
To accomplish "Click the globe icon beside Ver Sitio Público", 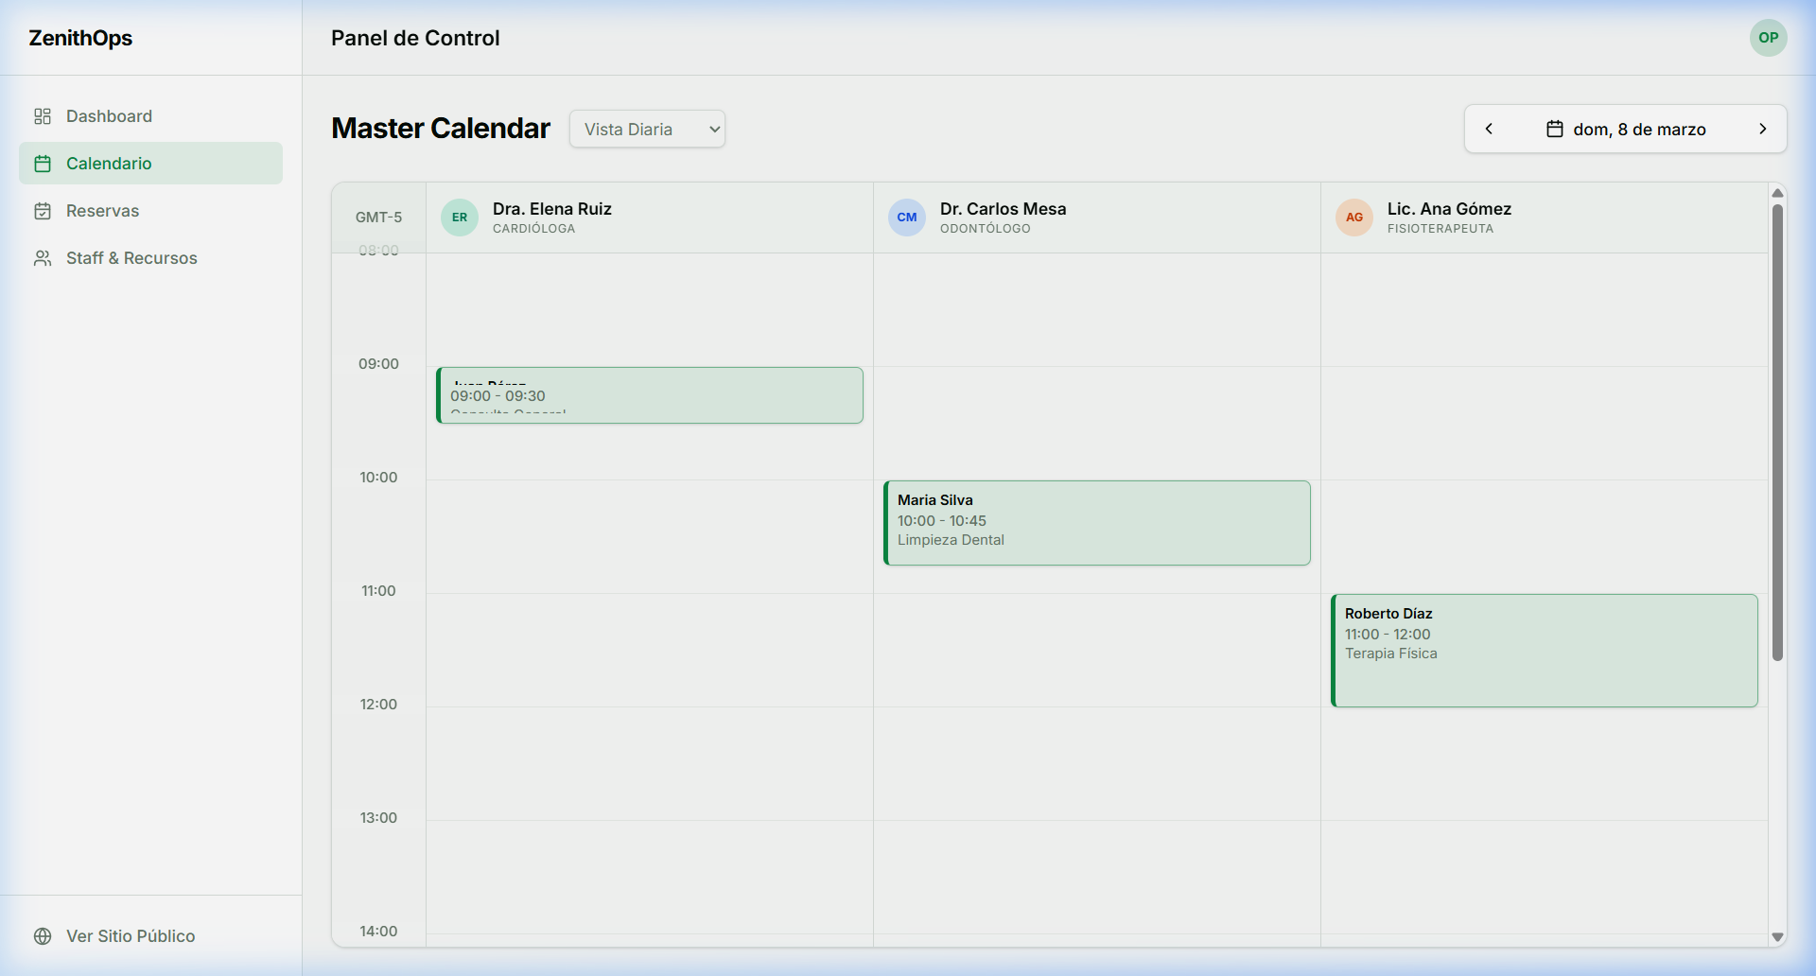I will [x=43, y=936].
